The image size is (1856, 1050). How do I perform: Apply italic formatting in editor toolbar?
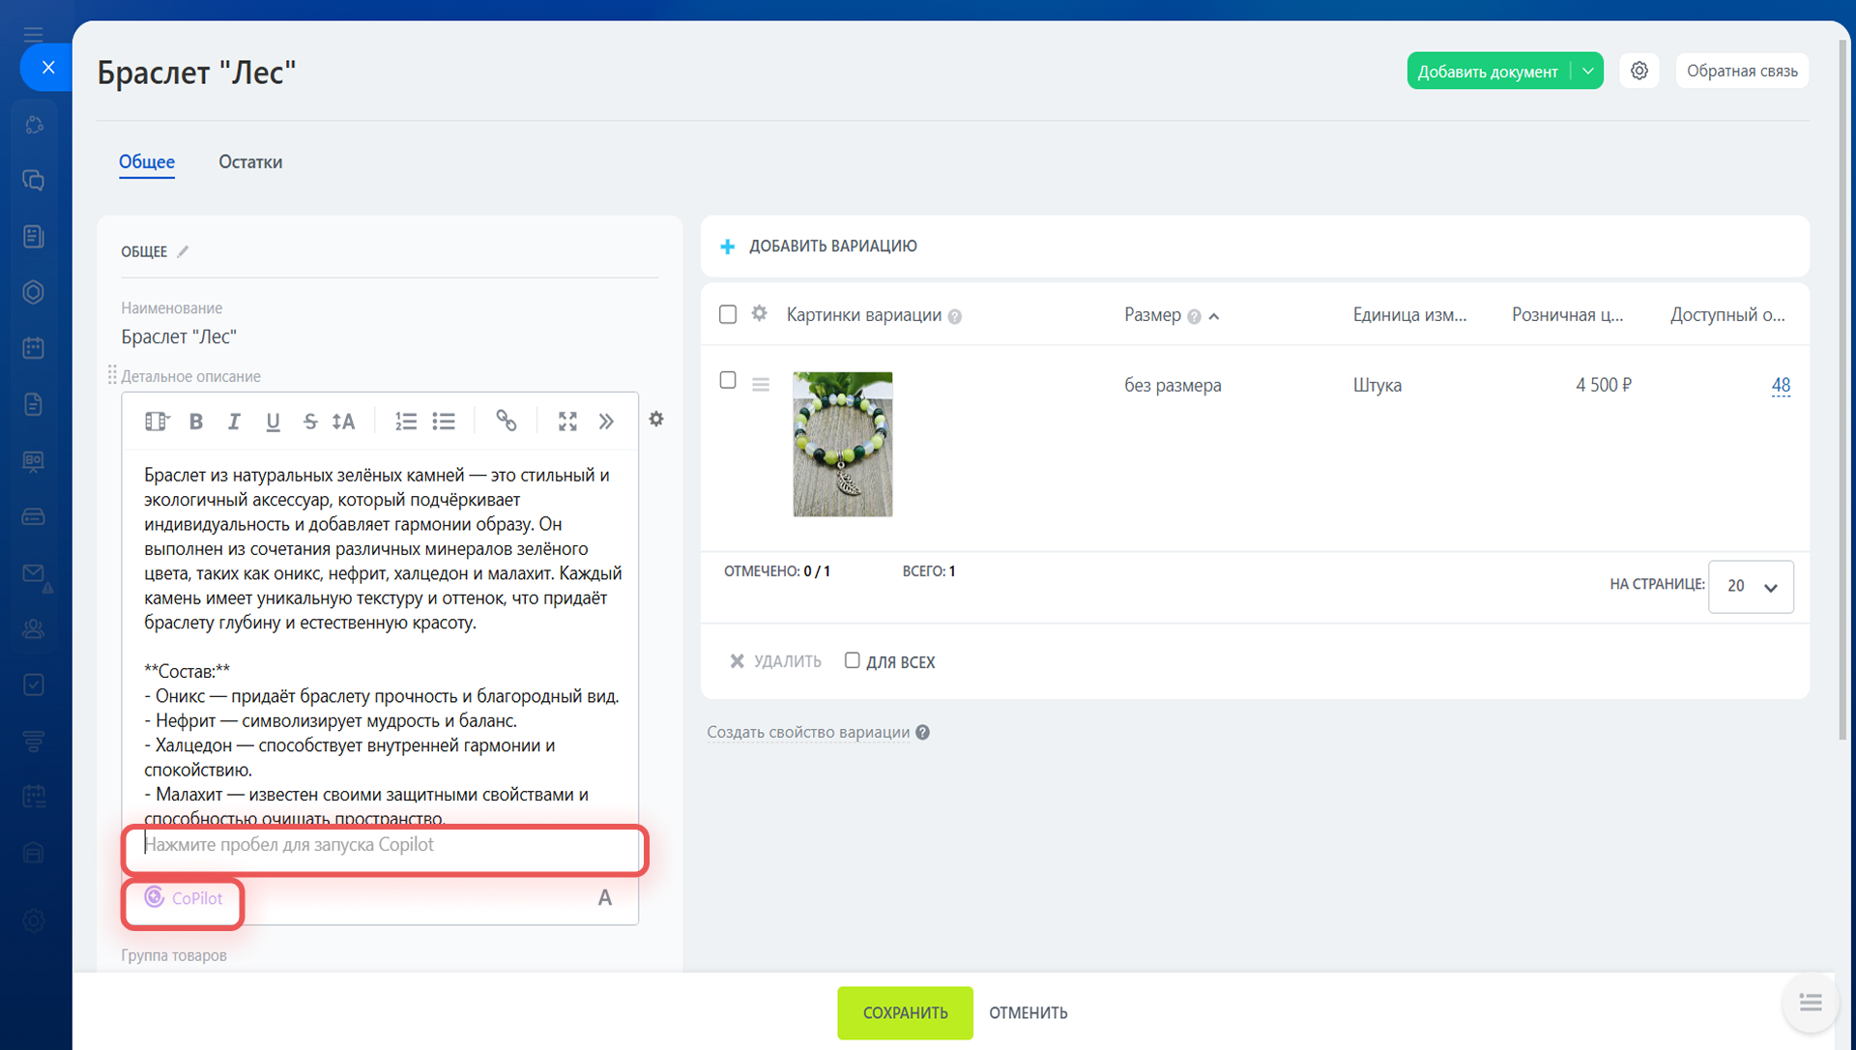tap(234, 422)
